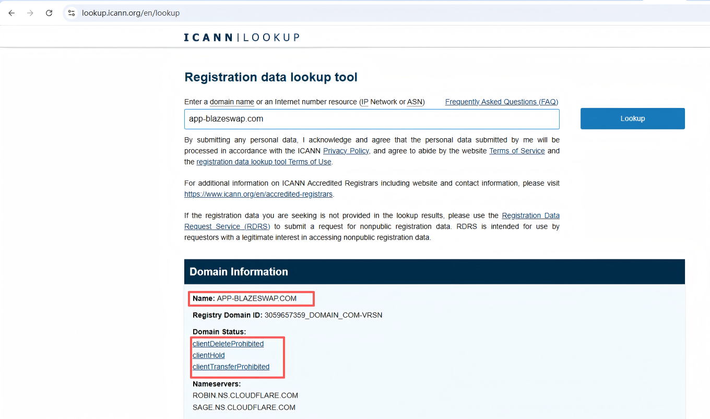Open the ICANN Privacy Policy link
This screenshot has width=710, height=419.
[x=346, y=151]
